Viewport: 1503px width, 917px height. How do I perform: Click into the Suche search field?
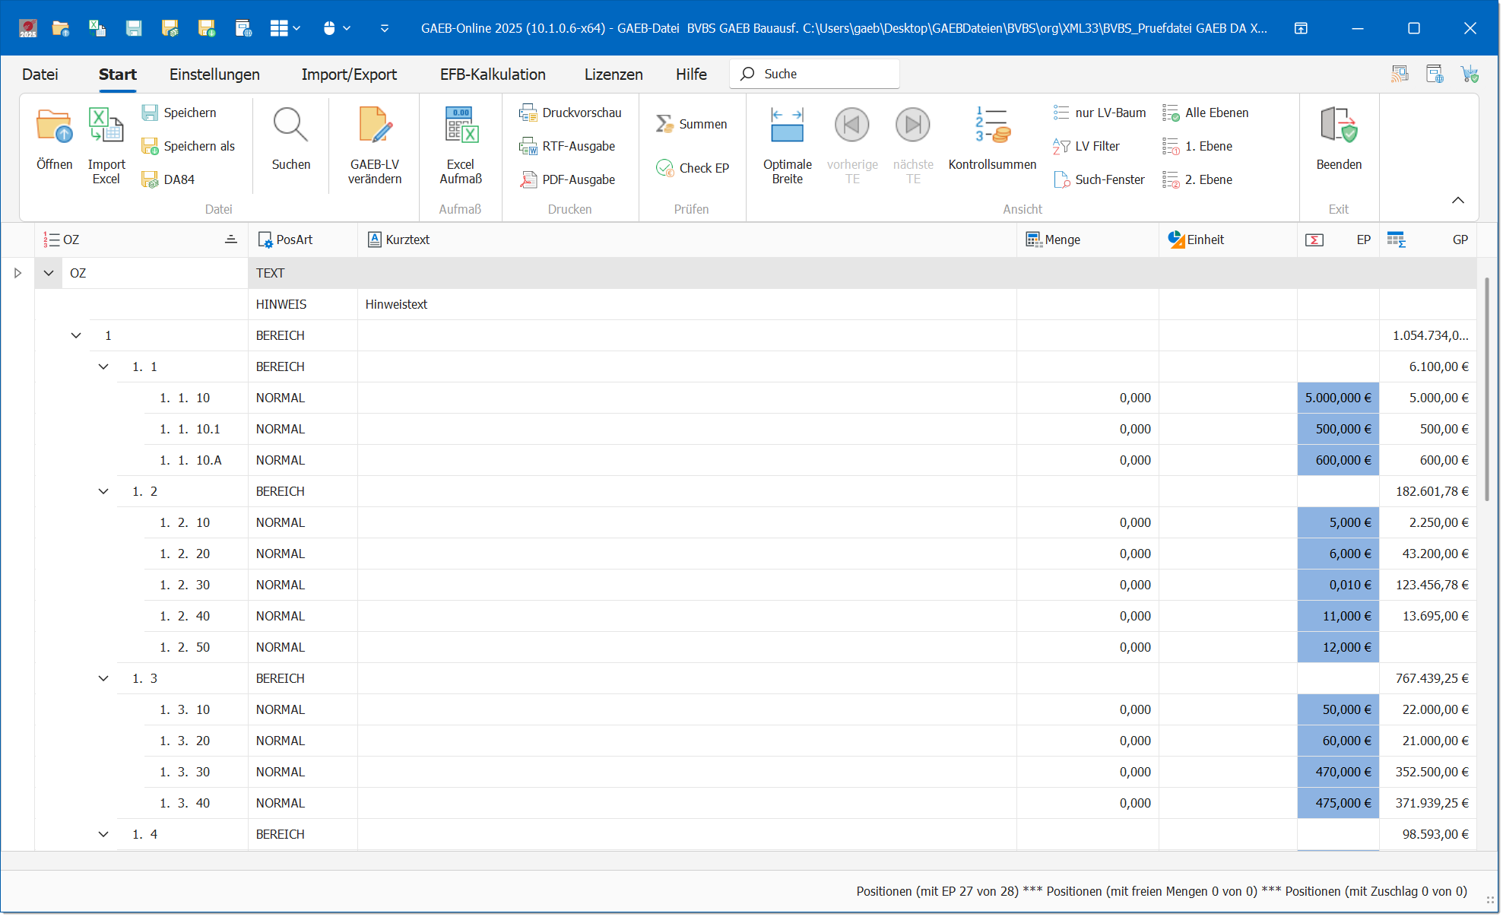[825, 74]
